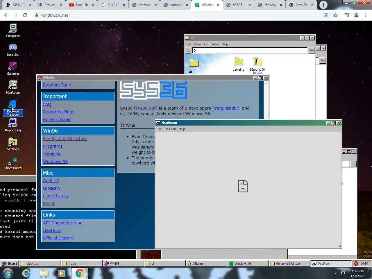372x279 pixels.
Task: Open Programs link in Wiki96 sidebar
Action: click(x=53, y=146)
